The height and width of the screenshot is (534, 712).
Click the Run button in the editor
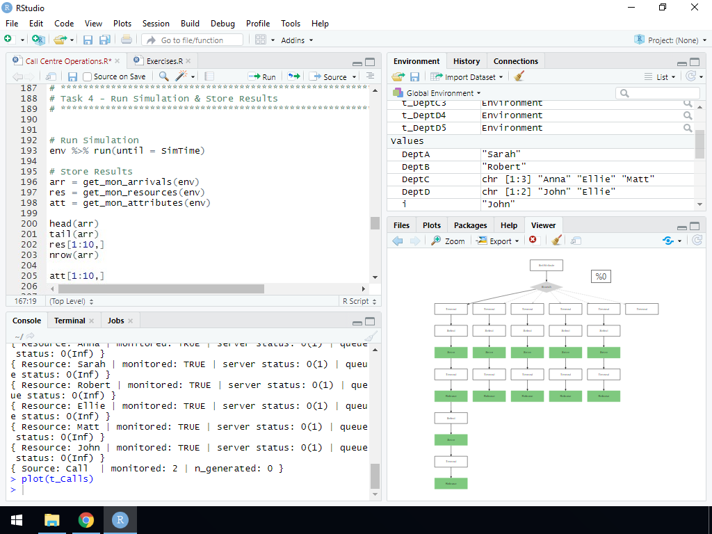[263, 76]
